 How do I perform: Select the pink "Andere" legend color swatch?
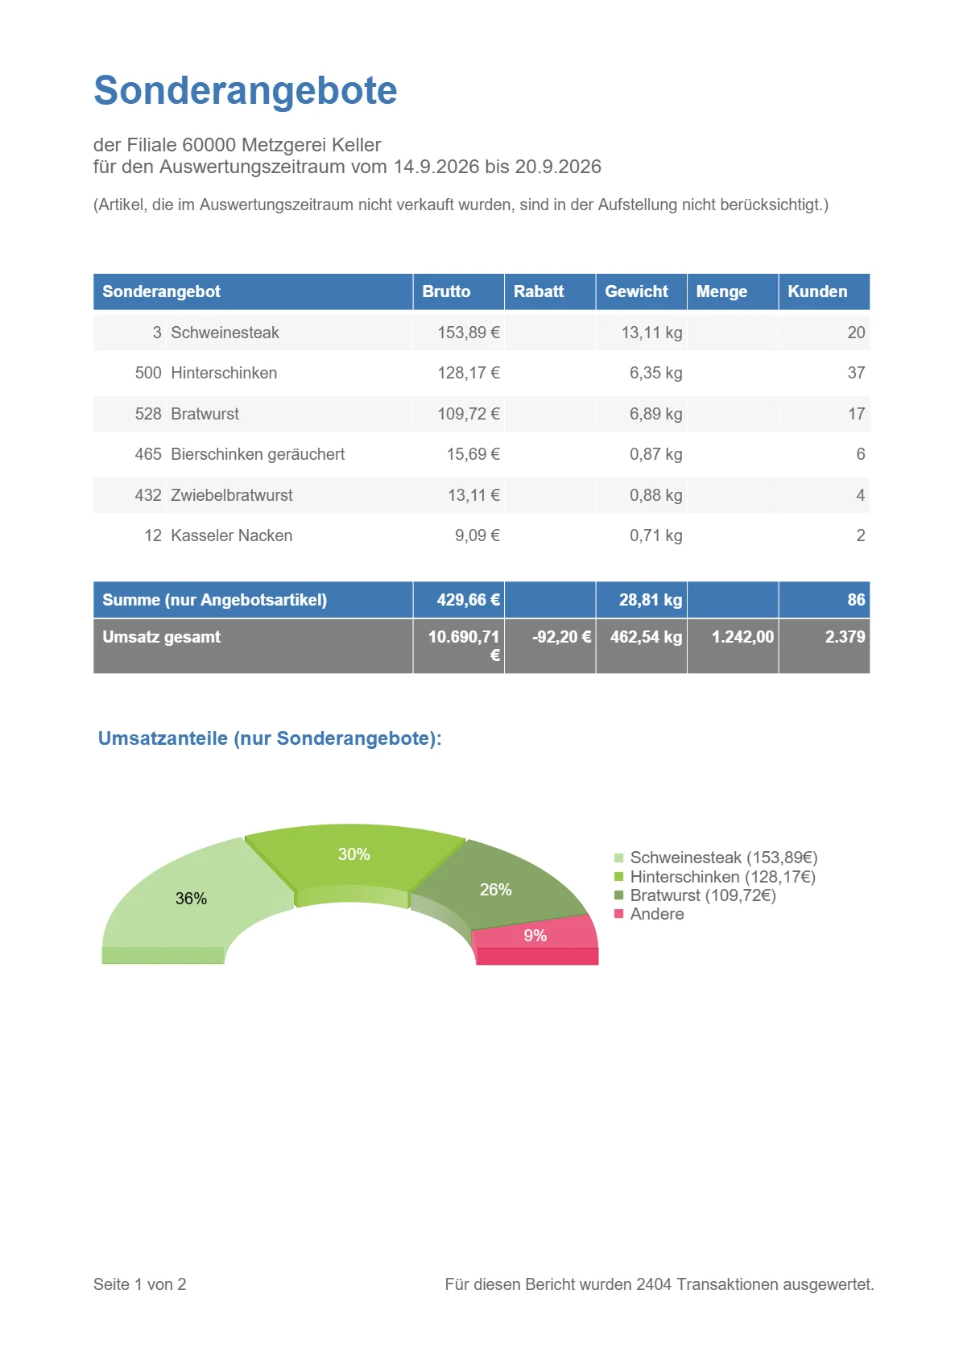pyautogui.click(x=618, y=914)
